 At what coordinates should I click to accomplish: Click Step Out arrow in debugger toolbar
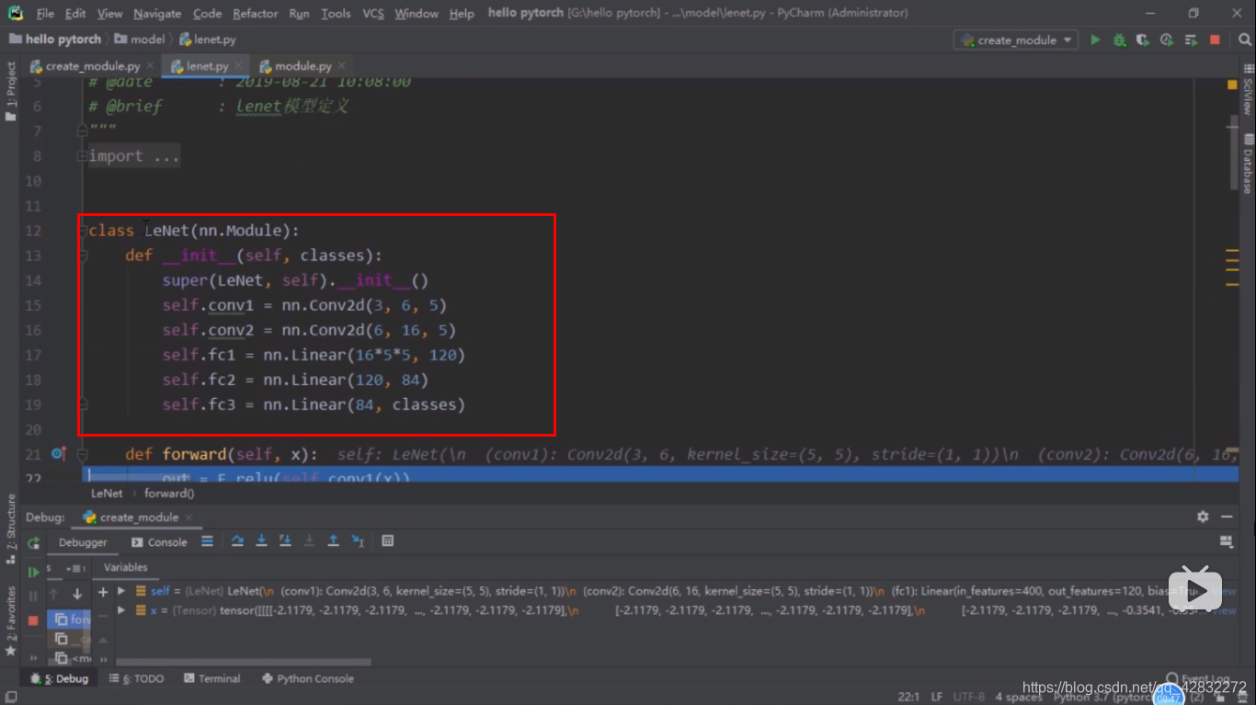pos(333,541)
